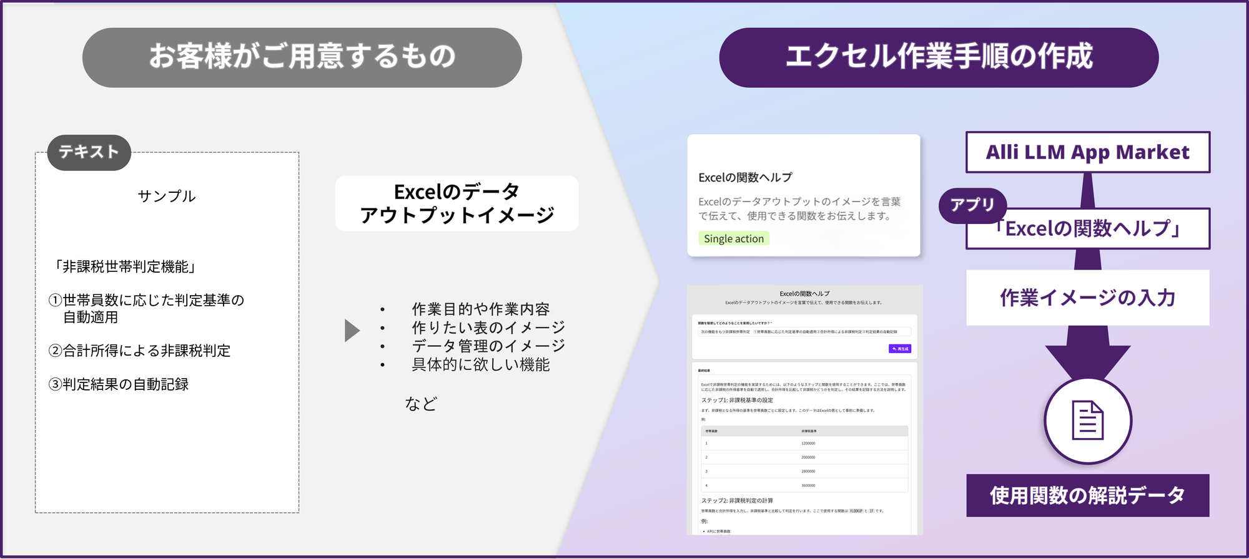Click the document icon inside the circle
This screenshot has width=1249, height=559.
click(1088, 420)
